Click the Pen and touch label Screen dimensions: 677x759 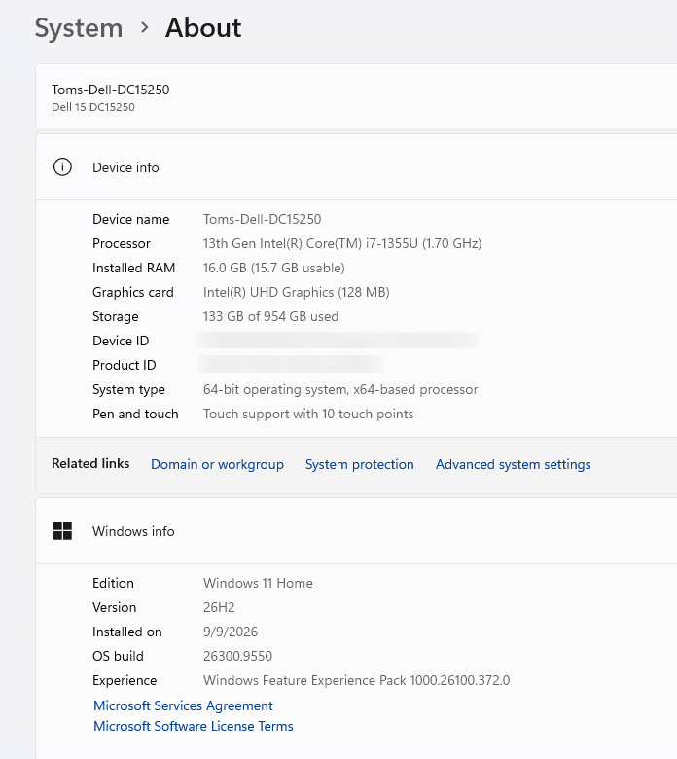135,414
